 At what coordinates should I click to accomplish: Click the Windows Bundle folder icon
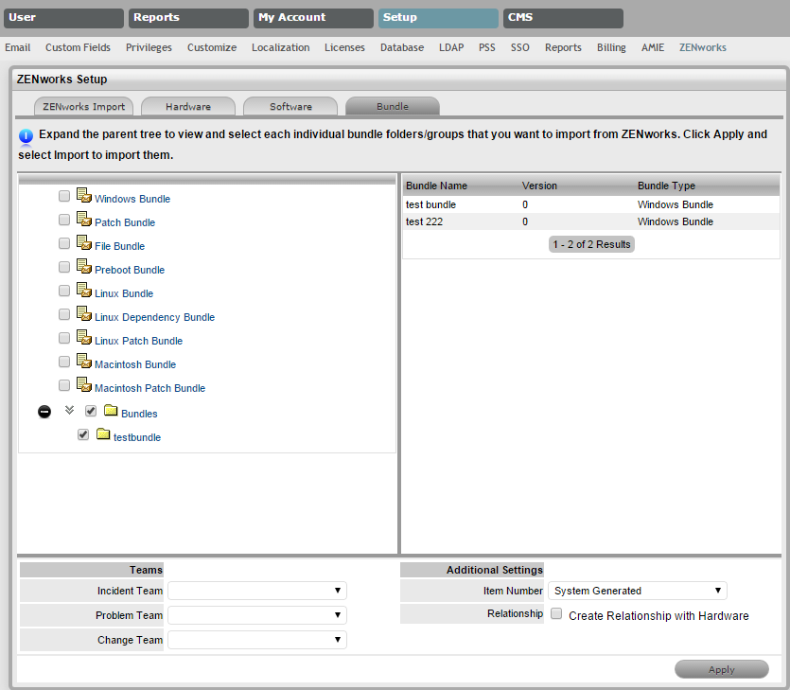pyautogui.click(x=83, y=197)
